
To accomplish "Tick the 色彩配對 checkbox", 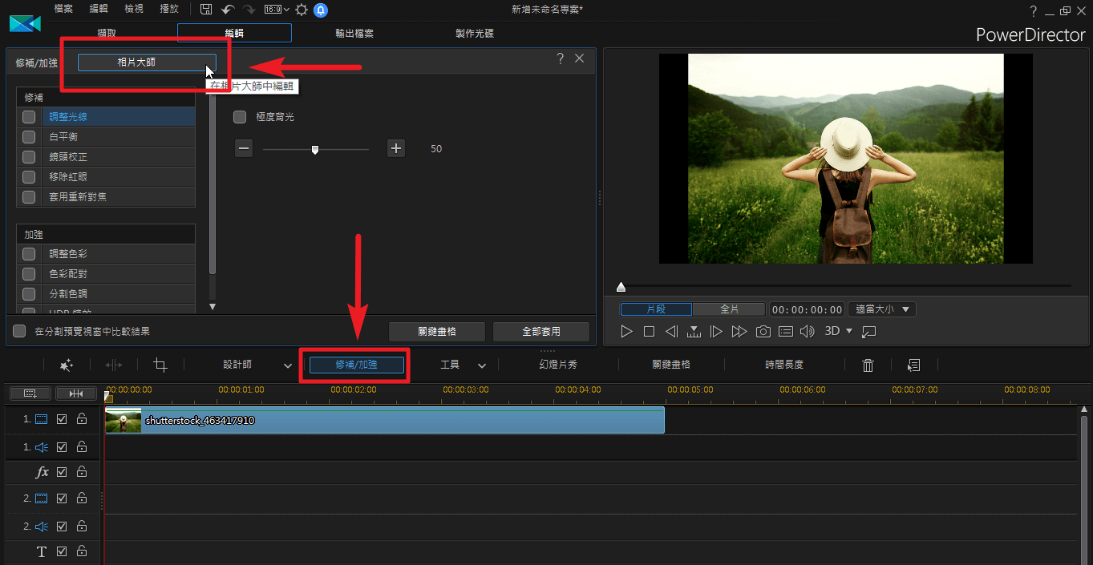I will coord(29,273).
